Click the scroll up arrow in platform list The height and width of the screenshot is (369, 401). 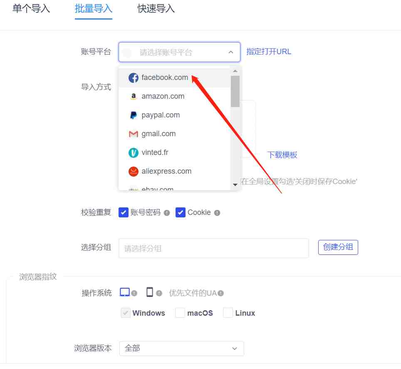pos(235,71)
